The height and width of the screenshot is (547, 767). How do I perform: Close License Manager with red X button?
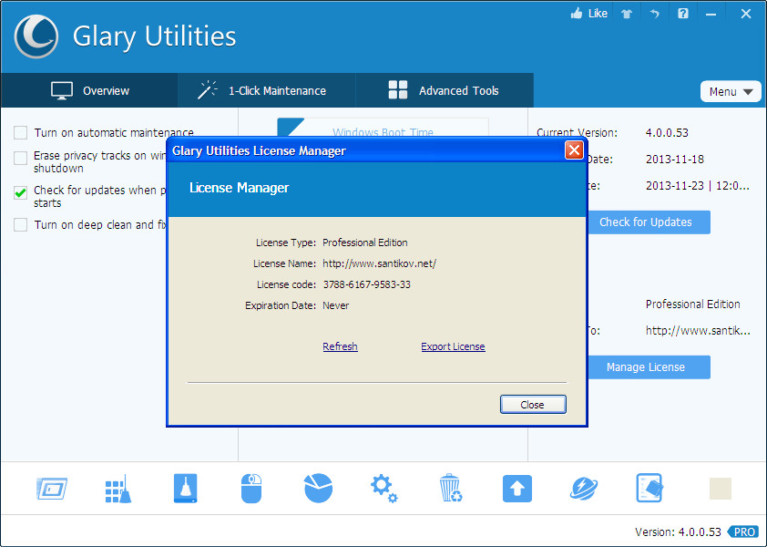pyautogui.click(x=574, y=150)
